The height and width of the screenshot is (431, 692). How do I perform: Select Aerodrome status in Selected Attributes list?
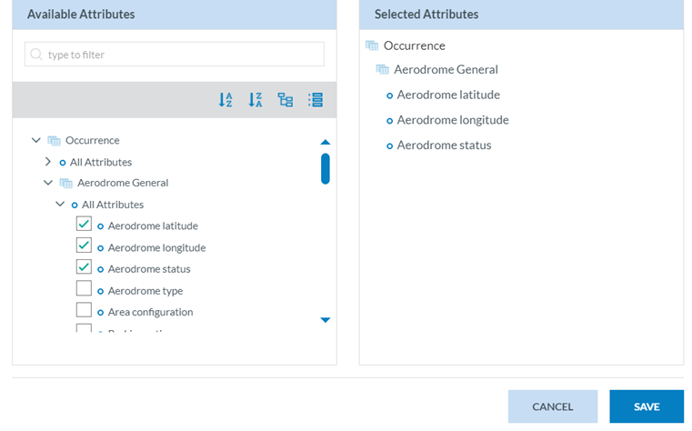pyautogui.click(x=444, y=145)
